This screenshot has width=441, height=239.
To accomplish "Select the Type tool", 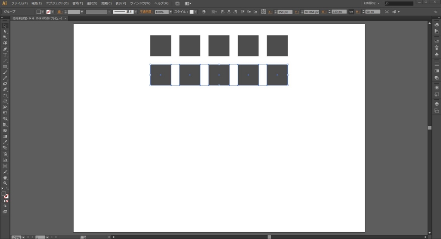I will tap(5, 55).
